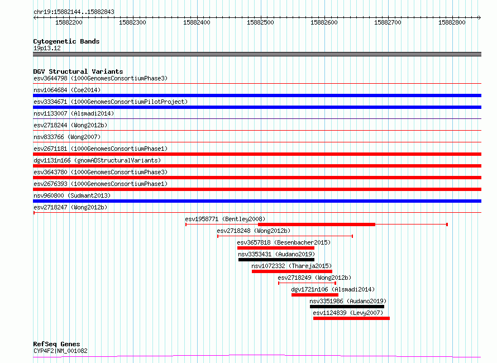Image resolution: width=497 pixels, height=363 pixels.
Task: Open the esv2718247 (Wong2012b) variant label
Action: click(70, 207)
